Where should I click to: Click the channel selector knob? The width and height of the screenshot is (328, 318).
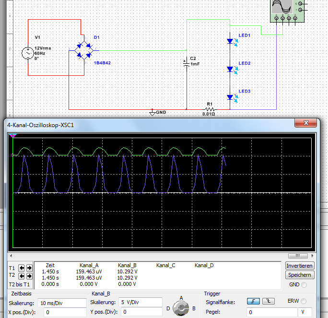point(181,308)
